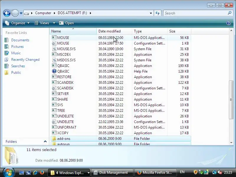Click the EN language indicator
The height and width of the screenshot is (177, 236).
[x=182, y=172]
